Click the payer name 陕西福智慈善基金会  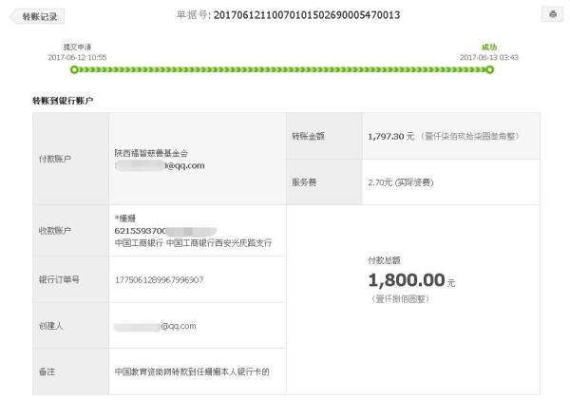151,153
